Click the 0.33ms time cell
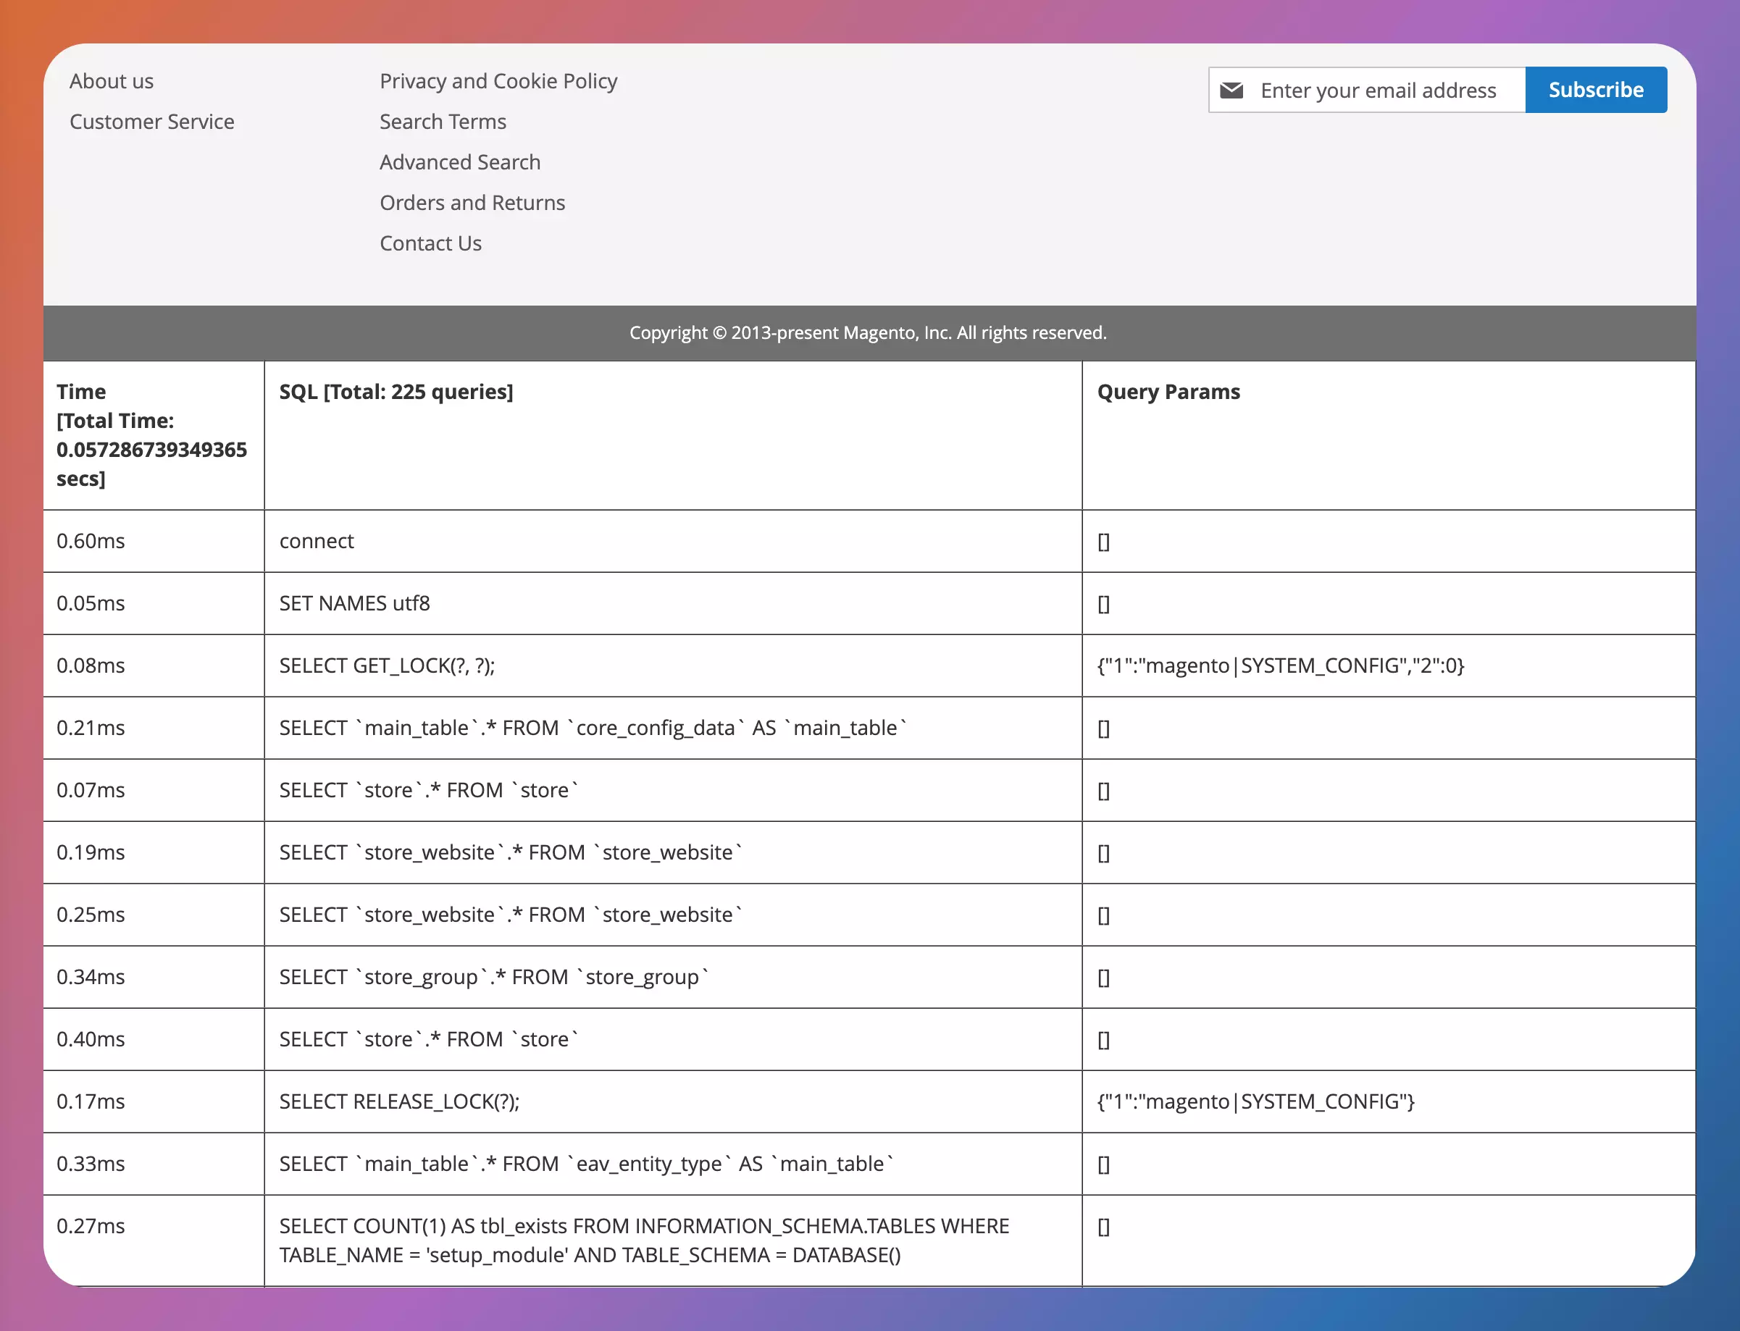This screenshot has height=1331, width=1740. pos(154,1164)
